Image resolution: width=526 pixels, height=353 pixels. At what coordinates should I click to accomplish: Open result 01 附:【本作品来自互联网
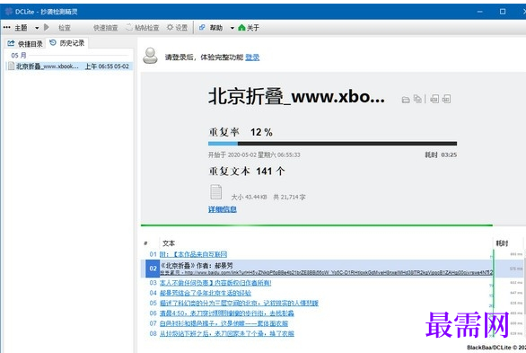[193, 254]
